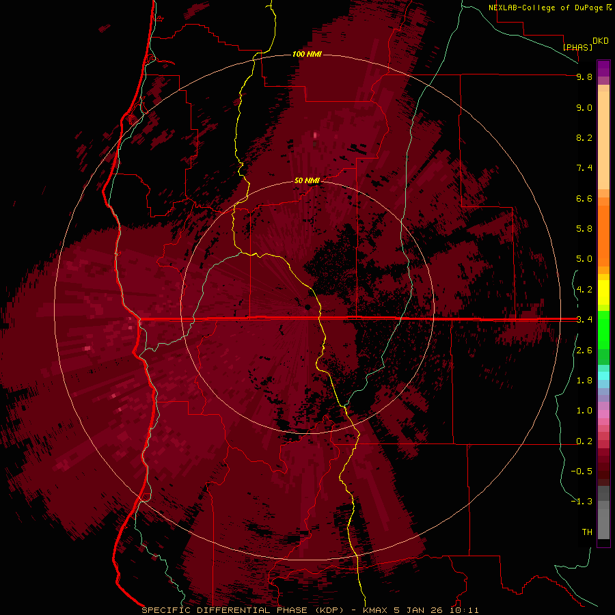Click the yellow band of the color scale
Image resolution: width=615 pixels, height=615 pixels.
(x=603, y=292)
